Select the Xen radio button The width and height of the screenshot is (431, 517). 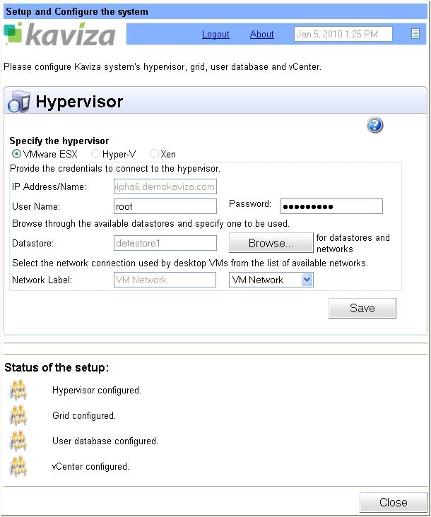coord(154,154)
